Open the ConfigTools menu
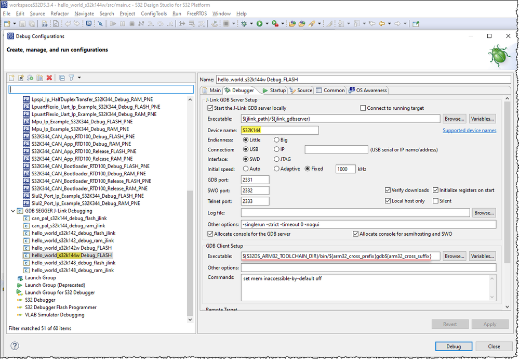 pos(154,14)
